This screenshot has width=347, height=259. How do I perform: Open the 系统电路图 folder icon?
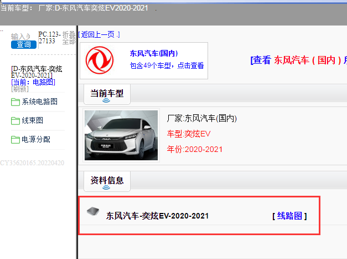[15, 102]
